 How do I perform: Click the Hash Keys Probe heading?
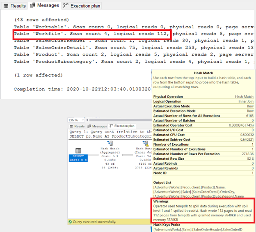[x=167, y=225]
